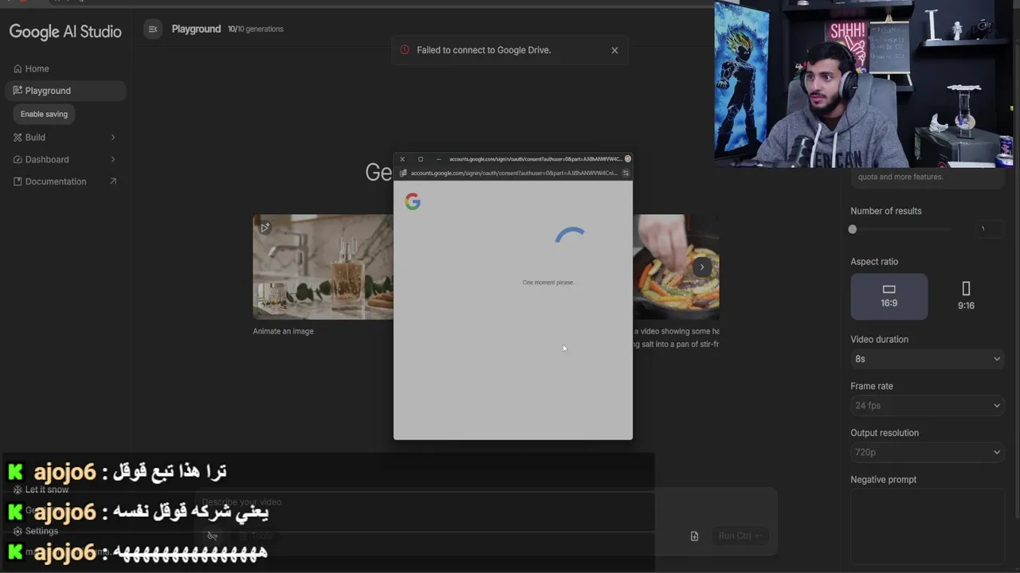This screenshot has width=1020, height=573.
Task: Open the Build section in the sidebar
Action: point(65,138)
